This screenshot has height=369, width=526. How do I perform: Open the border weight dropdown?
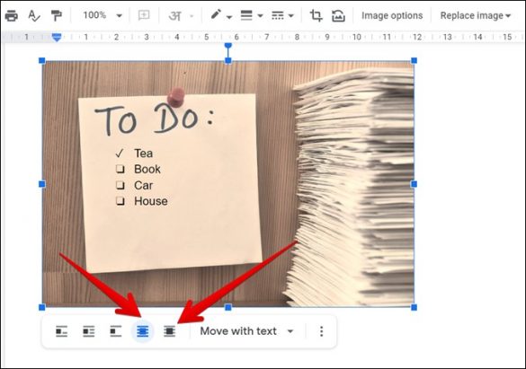click(252, 15)
